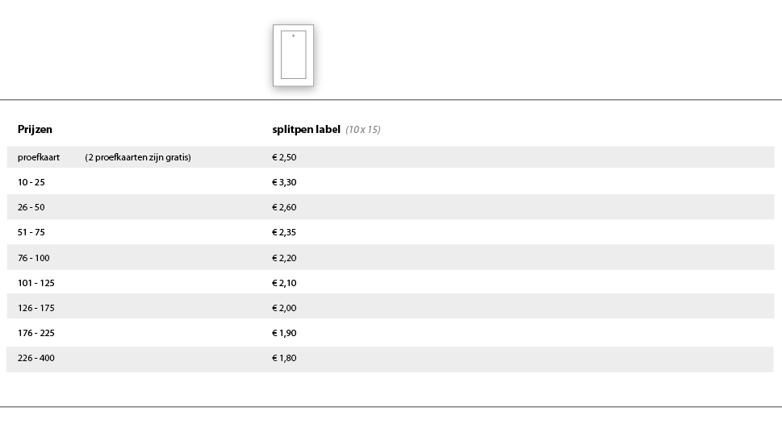The image size is (782, 424).
Task: Click the splitpen label thumbnail image
Action: 293,56
